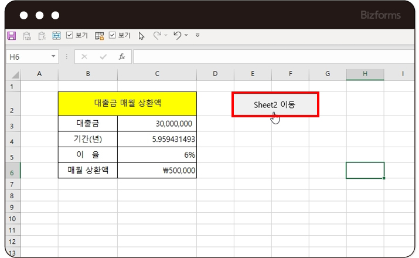Select column I header
Screen dimensions: 419x258
pos(400,74)
